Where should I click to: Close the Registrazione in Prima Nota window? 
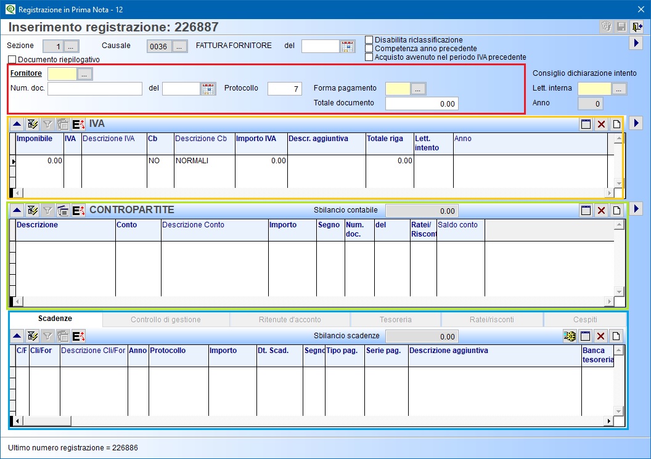641,9
